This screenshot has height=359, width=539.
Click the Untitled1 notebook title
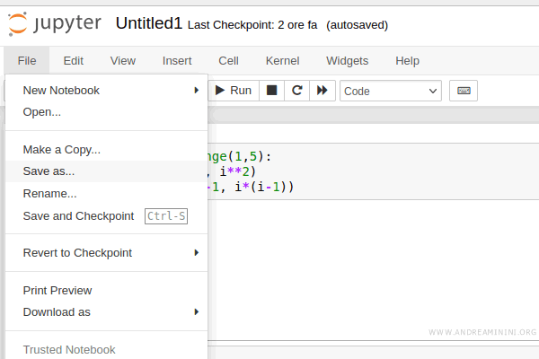pyautogui.click(x=150, y=24)
